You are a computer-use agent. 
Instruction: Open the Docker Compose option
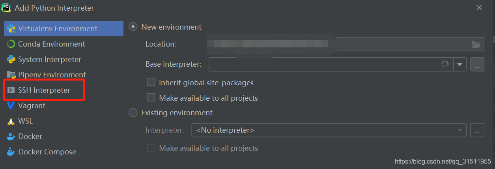(x=47, y=152)
